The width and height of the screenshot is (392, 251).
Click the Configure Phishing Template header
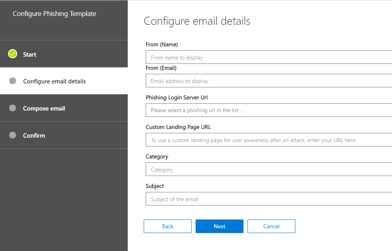[54, 13]
